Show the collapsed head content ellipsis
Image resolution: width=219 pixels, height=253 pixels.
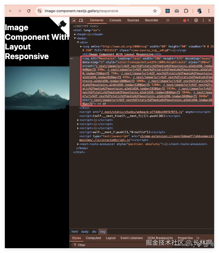[x=89, y=34]
